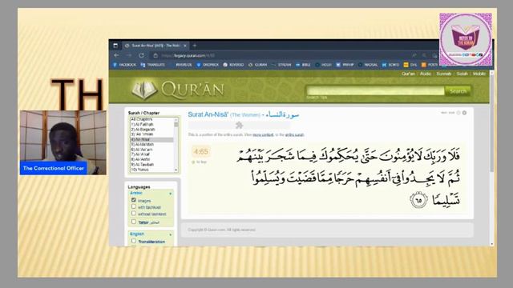Click the legacy.quran.com address bar
Viewport: 513px width, 288px height.
pyautogui.click(x=281, y=55)
